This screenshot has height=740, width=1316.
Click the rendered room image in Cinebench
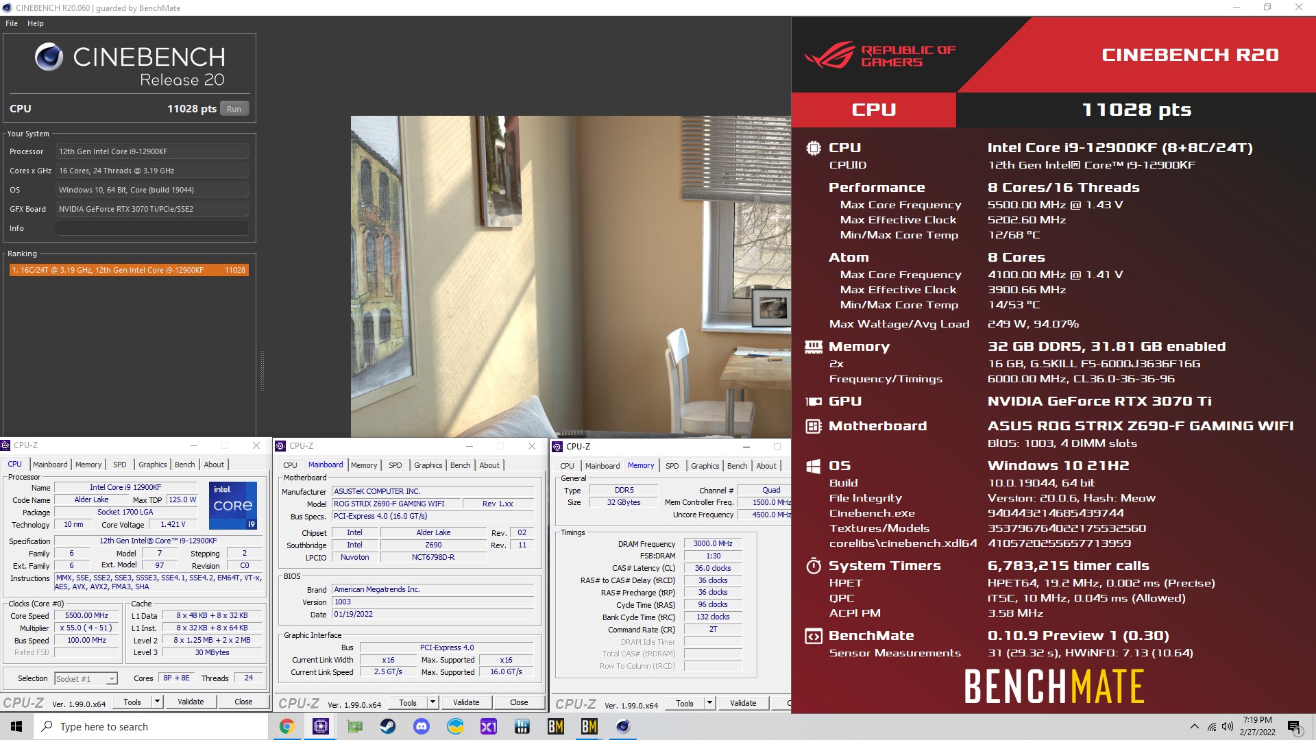coord(570,276)
